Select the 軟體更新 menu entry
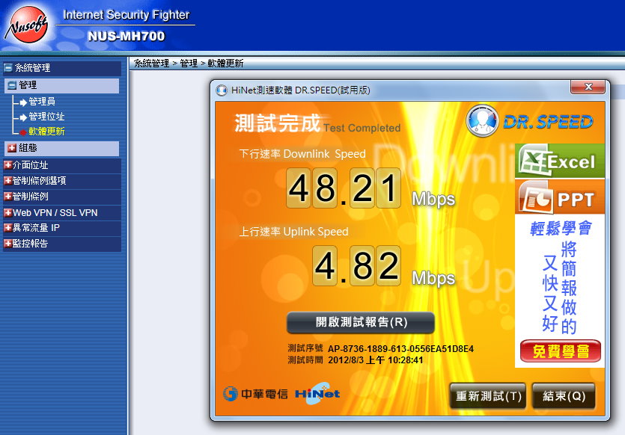Image resolution: width=625 pixels, height=435 pixels. [46, 132]
